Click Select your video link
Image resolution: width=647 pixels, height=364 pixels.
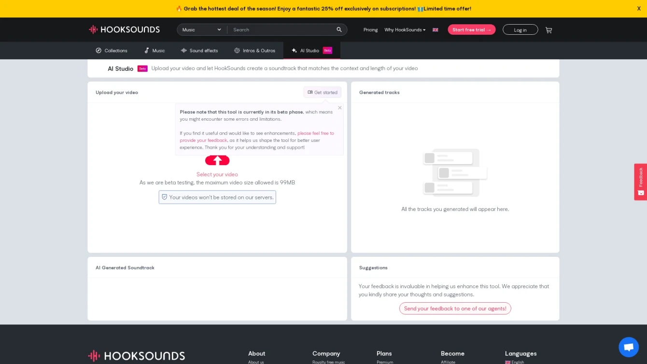[x=217, y=174]
